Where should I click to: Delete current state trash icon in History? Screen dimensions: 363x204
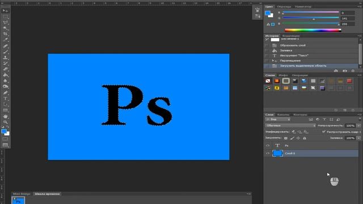tap(353, 71)
